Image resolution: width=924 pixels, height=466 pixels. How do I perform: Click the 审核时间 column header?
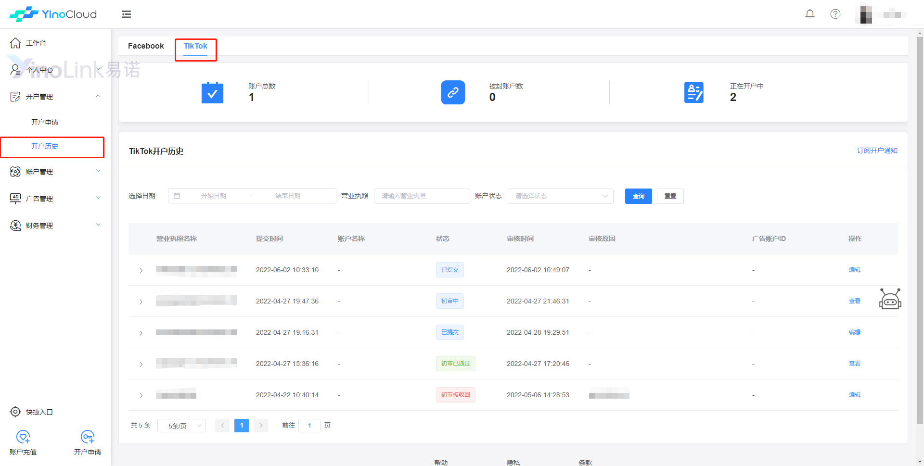click(x=520, y=239)
